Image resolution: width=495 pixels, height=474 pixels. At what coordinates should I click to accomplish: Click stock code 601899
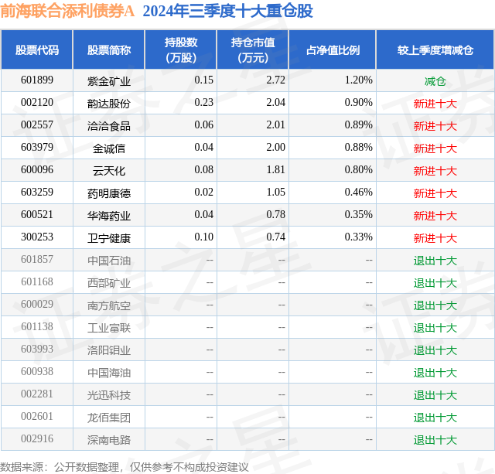37,80
